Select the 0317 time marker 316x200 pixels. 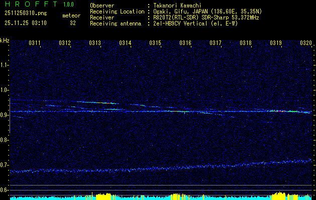coord(216,43)
